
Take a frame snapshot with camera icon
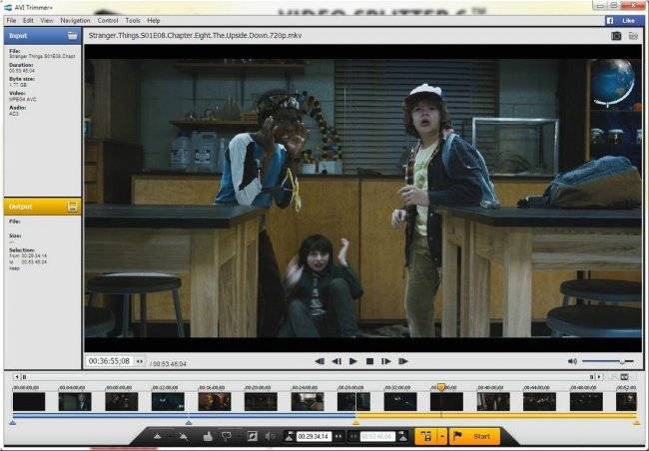coord(616,36)
